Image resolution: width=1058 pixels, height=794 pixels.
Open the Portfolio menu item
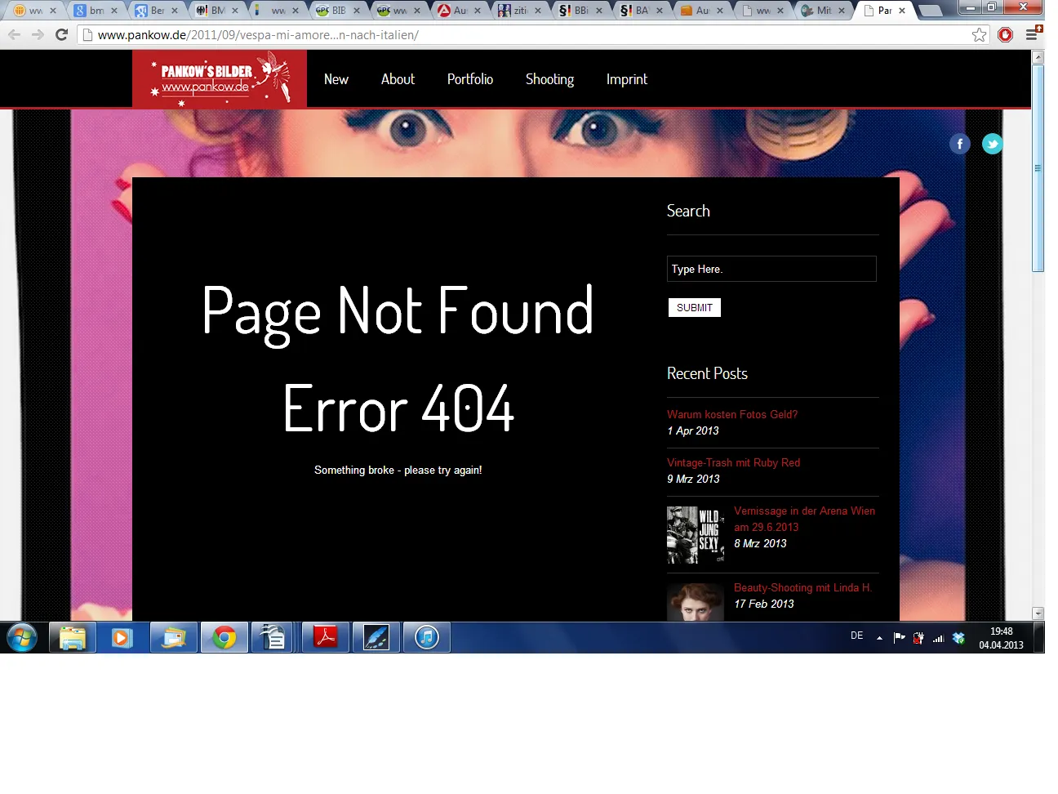pyautogui.click(x=469, y=79)
